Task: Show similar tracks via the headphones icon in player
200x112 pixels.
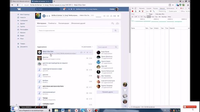Action: (111, 16)
